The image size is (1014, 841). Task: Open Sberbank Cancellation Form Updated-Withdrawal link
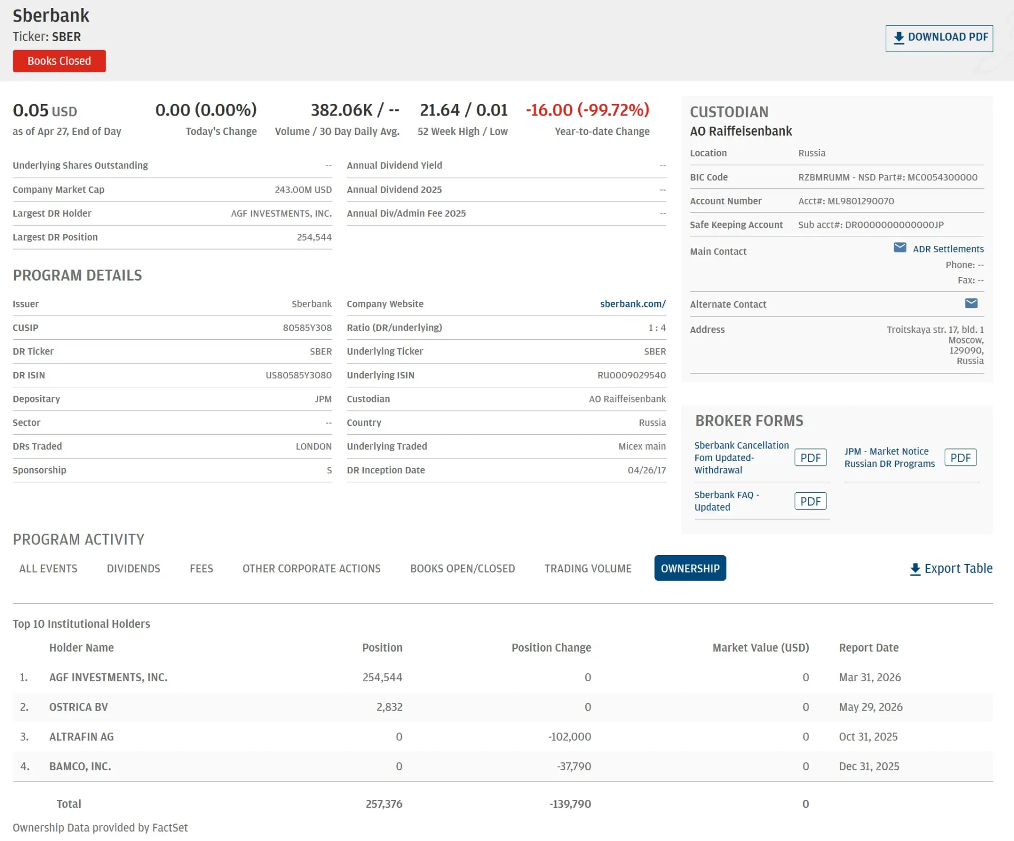741,458
